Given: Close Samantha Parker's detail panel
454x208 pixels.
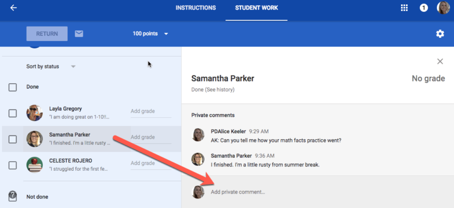Looking at the screenshot, I should click(440, 61).
